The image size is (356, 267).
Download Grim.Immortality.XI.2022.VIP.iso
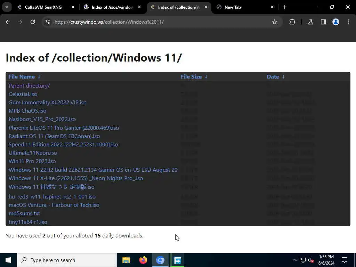click(47, 103)
